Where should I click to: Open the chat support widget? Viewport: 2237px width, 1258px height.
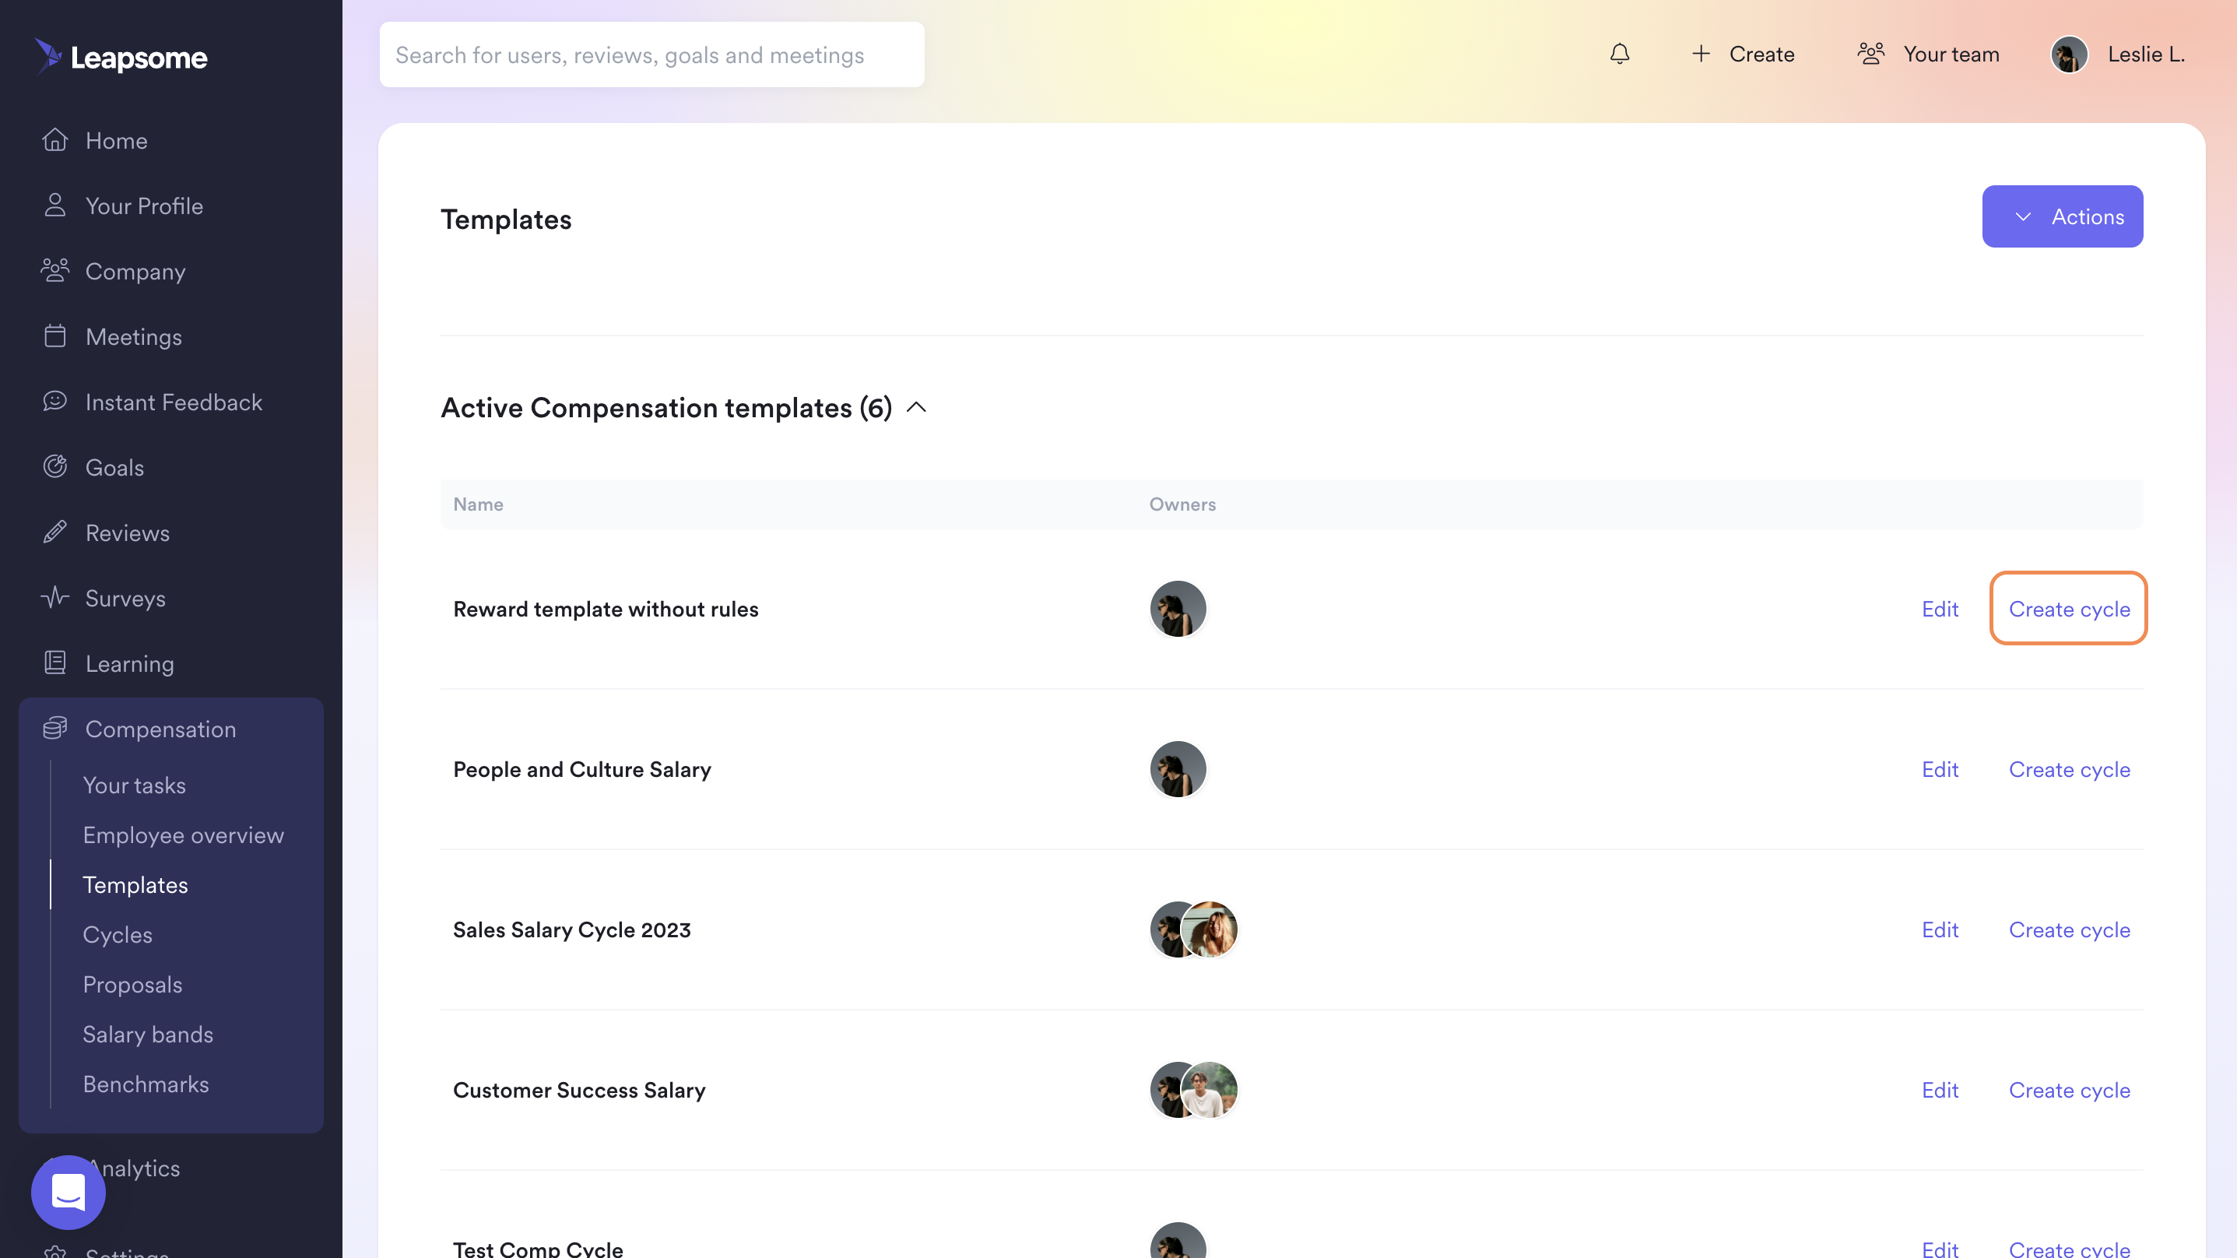(x=68, y=1192)
